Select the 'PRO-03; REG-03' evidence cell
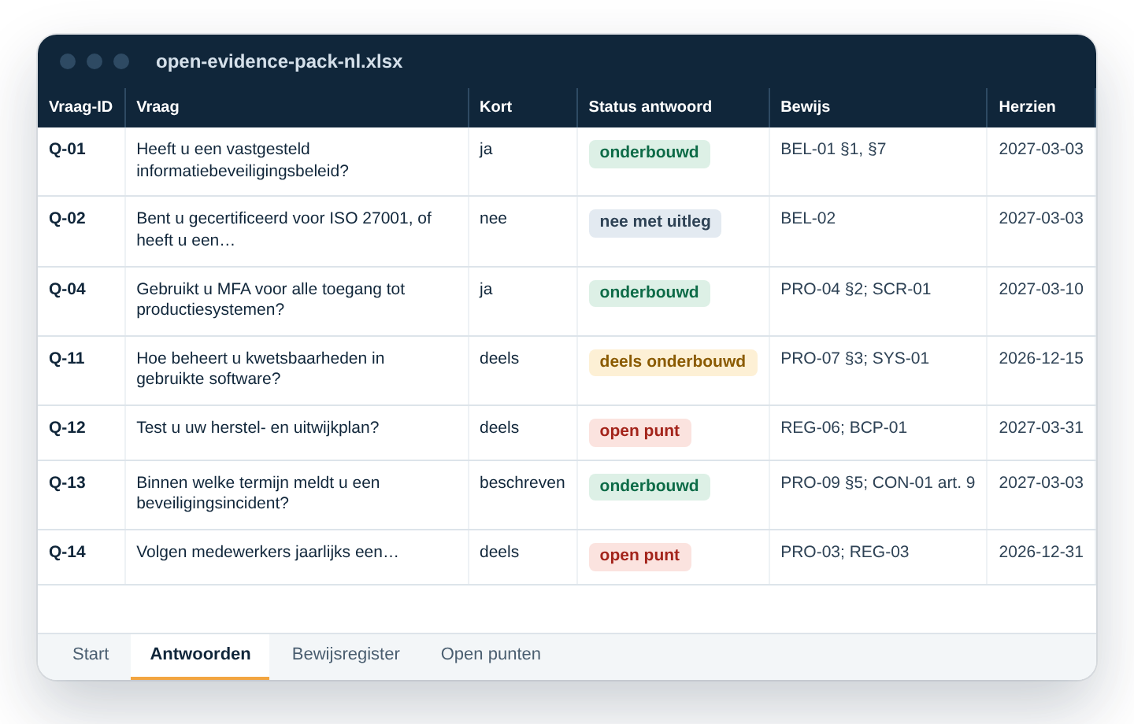 [878, 557]
